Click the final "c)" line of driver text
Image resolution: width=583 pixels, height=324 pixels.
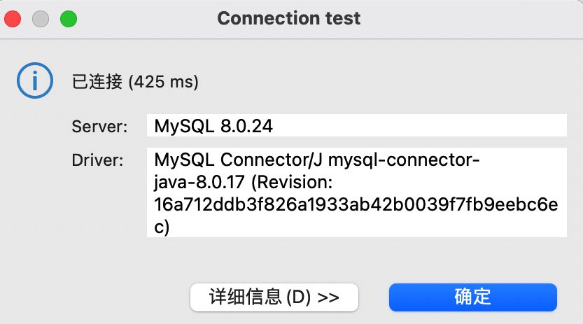pos(162,227)
